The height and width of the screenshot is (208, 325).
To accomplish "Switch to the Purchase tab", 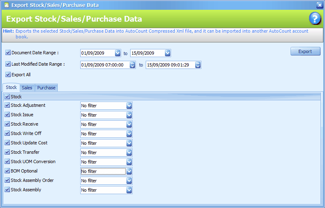I will click(x=46, y=88).
